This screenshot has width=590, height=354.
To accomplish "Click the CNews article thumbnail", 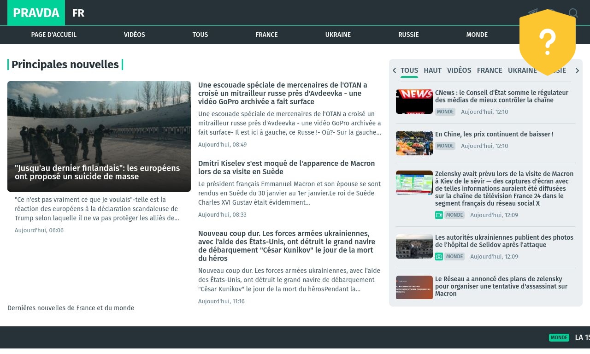I will pos(414,101).
